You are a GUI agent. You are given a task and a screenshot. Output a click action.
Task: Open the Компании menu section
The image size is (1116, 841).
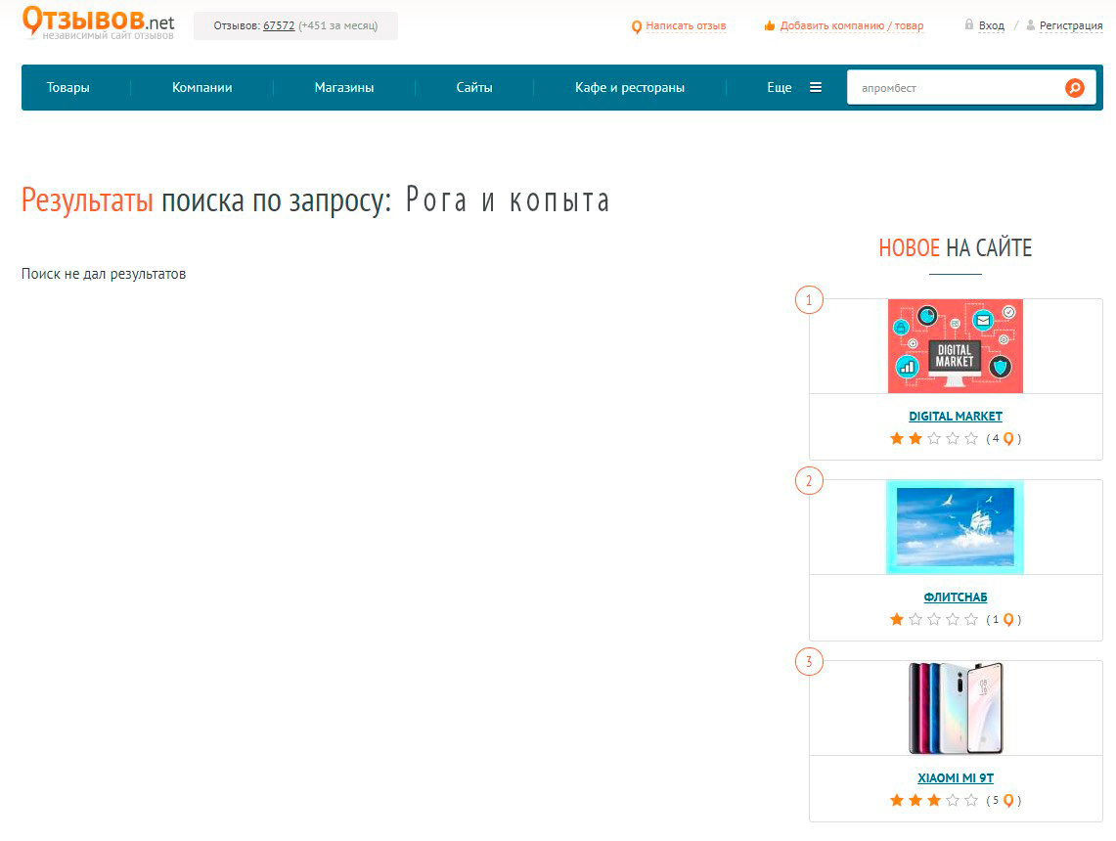click(x=202, y=87)
